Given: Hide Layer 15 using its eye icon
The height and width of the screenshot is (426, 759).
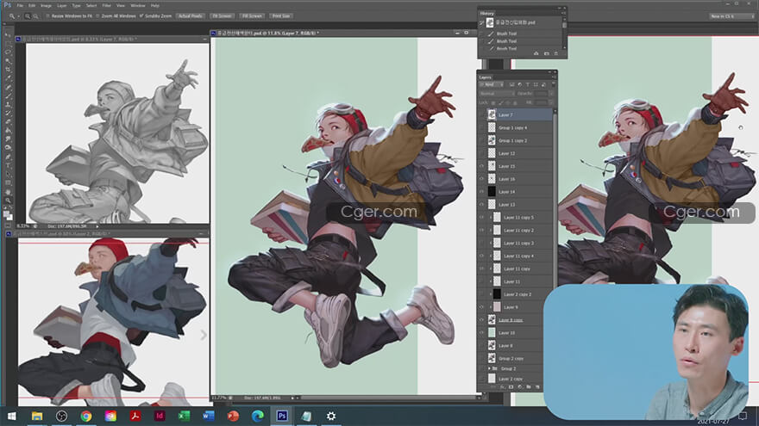Looking at the screenshot, I should [x=481, y=166].
